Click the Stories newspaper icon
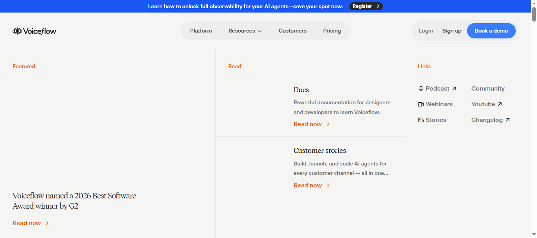 421,120
